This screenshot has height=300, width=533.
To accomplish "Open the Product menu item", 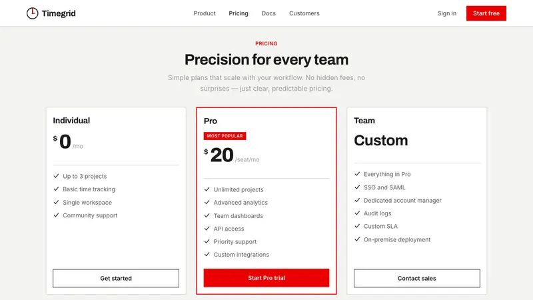I will pyautogui.click(x=205, y=13).
